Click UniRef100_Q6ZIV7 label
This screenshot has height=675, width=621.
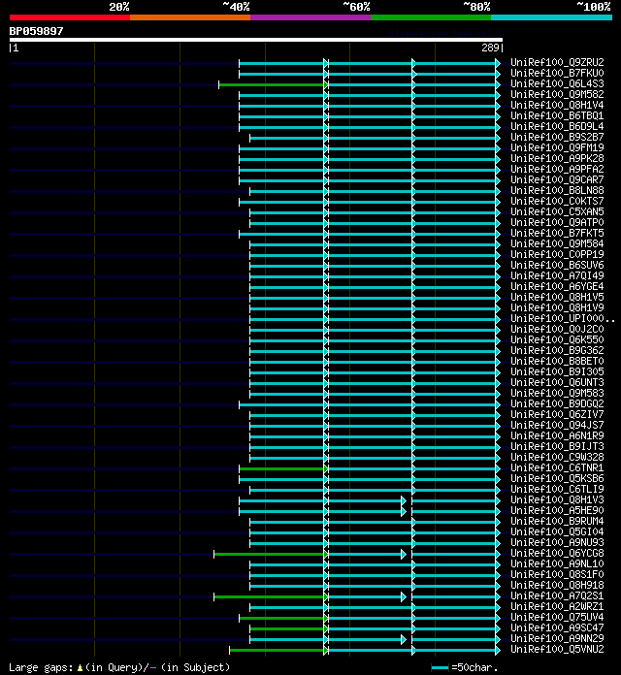(x=557, y=414)
